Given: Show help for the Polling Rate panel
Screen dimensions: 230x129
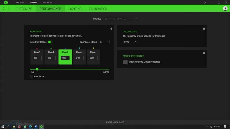Looking at the screenshot, I should 204,29.
